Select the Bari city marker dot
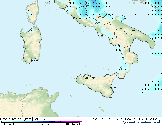 [134, 28]
